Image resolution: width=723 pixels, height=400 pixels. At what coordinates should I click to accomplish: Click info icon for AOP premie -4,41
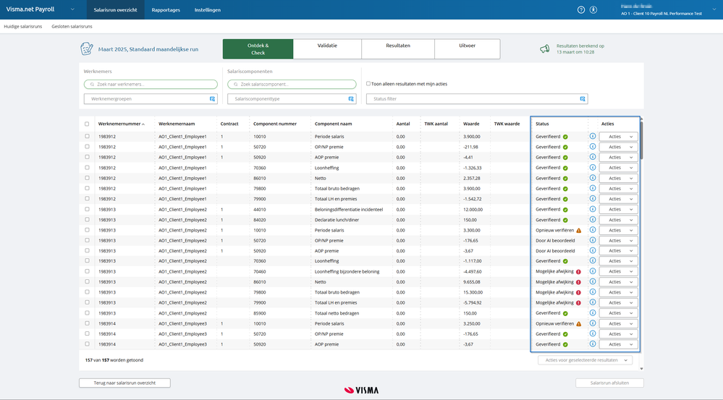tap(593, 157)
